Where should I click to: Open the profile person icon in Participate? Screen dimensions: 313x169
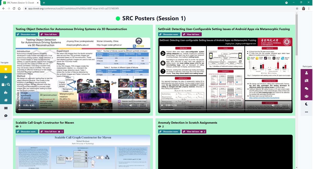point(306,73)
